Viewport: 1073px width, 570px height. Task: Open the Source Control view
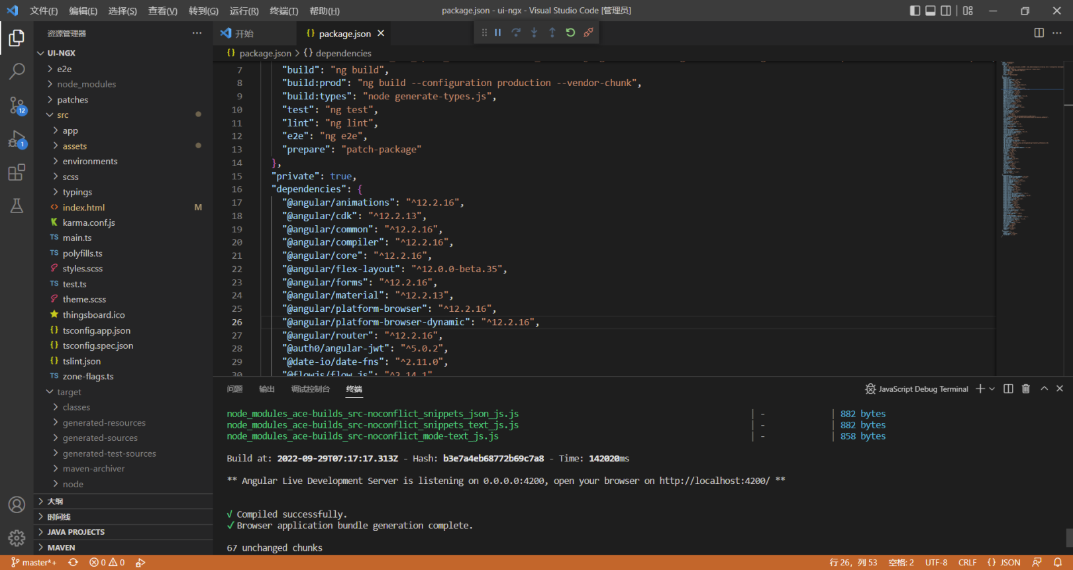tap(17, 105)
